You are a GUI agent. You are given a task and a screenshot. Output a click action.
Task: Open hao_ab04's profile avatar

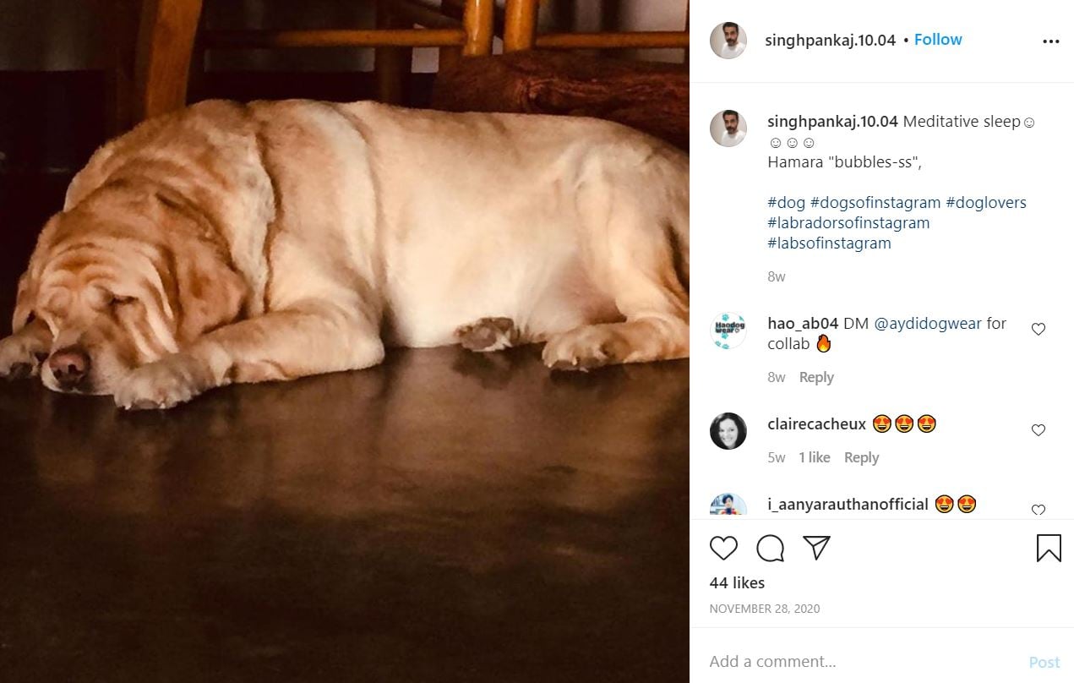pos(728,331)
